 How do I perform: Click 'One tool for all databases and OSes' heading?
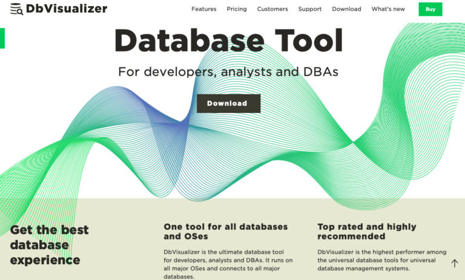tap(226, 232)
